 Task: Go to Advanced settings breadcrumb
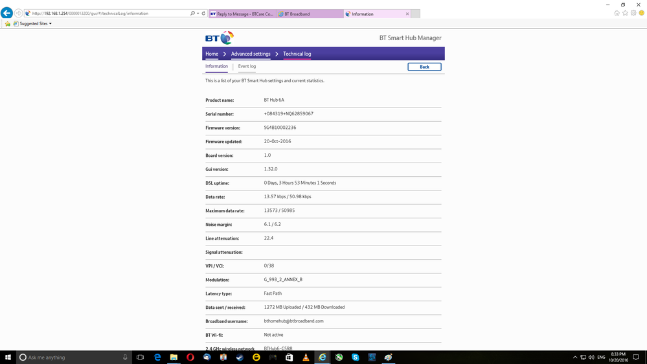point(251,54)
